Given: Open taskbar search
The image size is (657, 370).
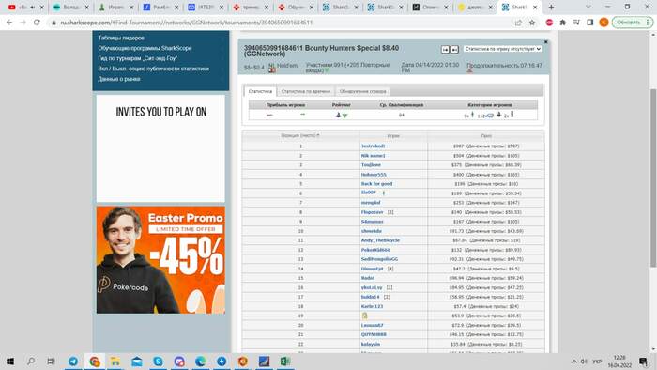Looking at the screenshot, I should 31,362.
